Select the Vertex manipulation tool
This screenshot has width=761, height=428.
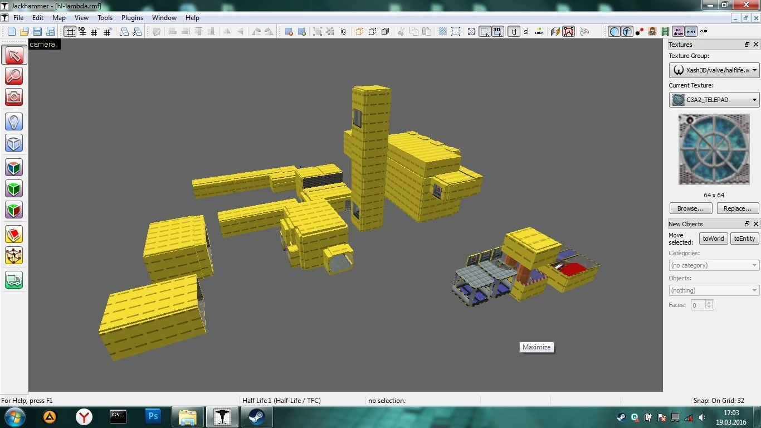[14, 256]
